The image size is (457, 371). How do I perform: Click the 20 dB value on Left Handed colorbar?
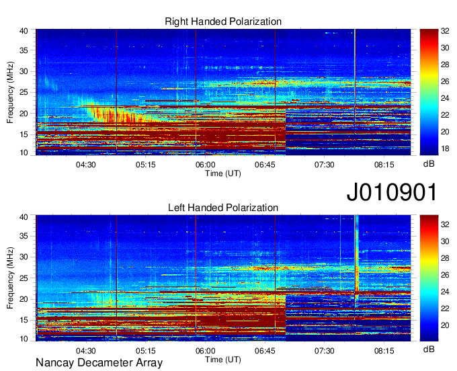click(x=445, y=325)
